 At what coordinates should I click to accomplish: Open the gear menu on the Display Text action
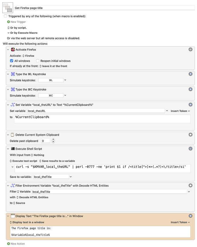pyautogui.click(x=190, y=216)
